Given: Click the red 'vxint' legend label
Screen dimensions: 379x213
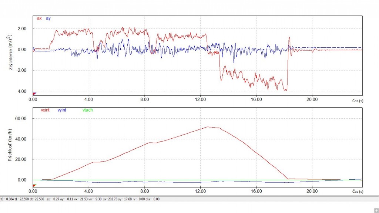Looking at the screenshot, I should [x=45, y=110].
